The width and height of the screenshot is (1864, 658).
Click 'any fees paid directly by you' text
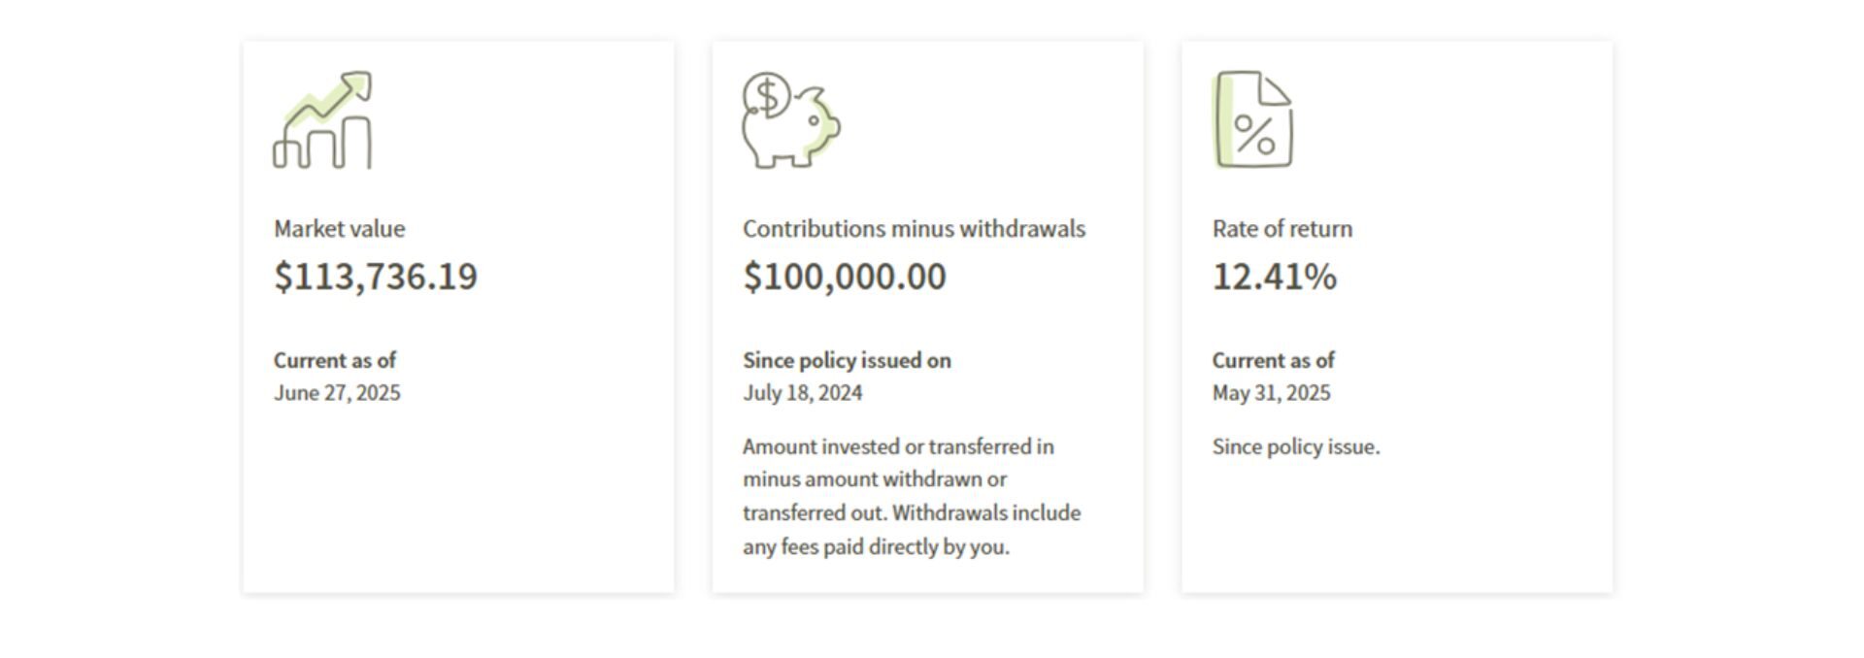click(877, 546)
